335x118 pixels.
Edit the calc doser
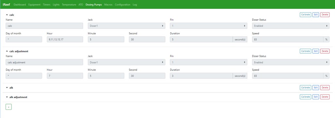(x=316, y=15)
